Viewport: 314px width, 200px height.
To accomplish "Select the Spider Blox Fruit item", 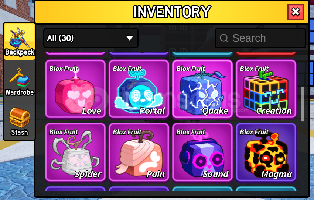I will tap(75, 152).
